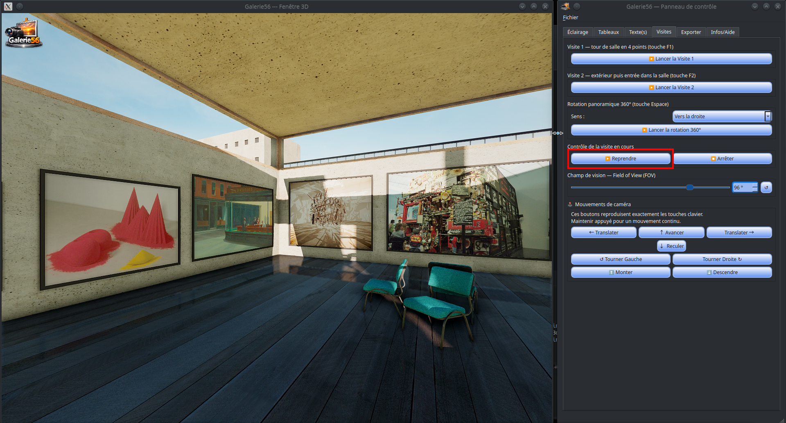786x423 pixels.
Task: Switch to the Éclairage tab
Action: click(578, 32)
